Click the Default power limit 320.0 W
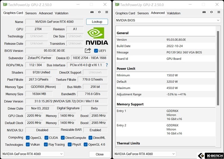Viewport: 224px width, 159px height. 172,82
